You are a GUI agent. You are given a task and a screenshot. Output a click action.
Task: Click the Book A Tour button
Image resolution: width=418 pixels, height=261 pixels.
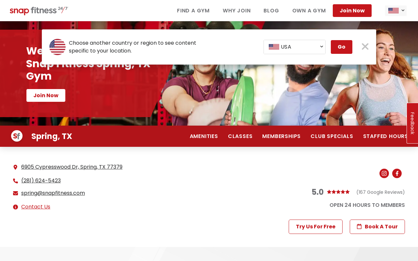click(377, 227)
